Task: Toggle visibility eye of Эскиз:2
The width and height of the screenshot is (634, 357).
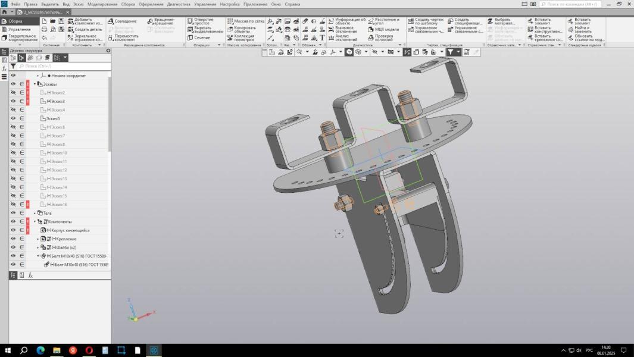Action: [x=13, y=93]
